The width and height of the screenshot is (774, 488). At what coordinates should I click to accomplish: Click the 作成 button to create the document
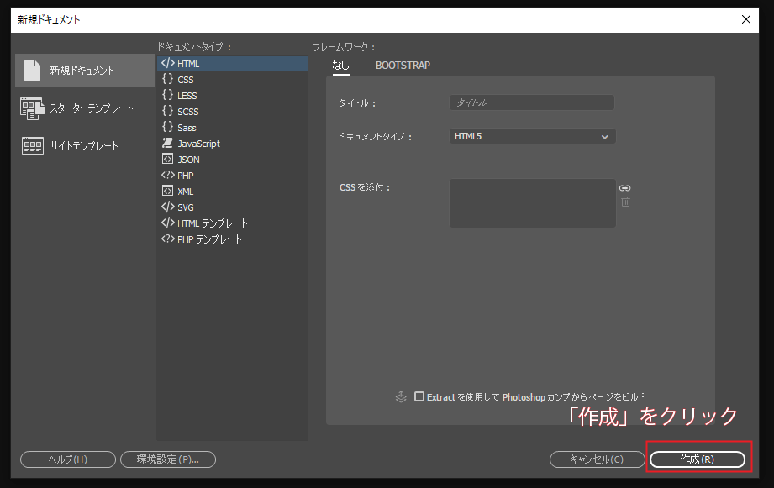[x=698, y=459]
